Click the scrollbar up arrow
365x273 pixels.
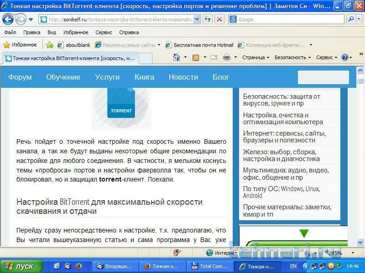click(x=360, y=71)
